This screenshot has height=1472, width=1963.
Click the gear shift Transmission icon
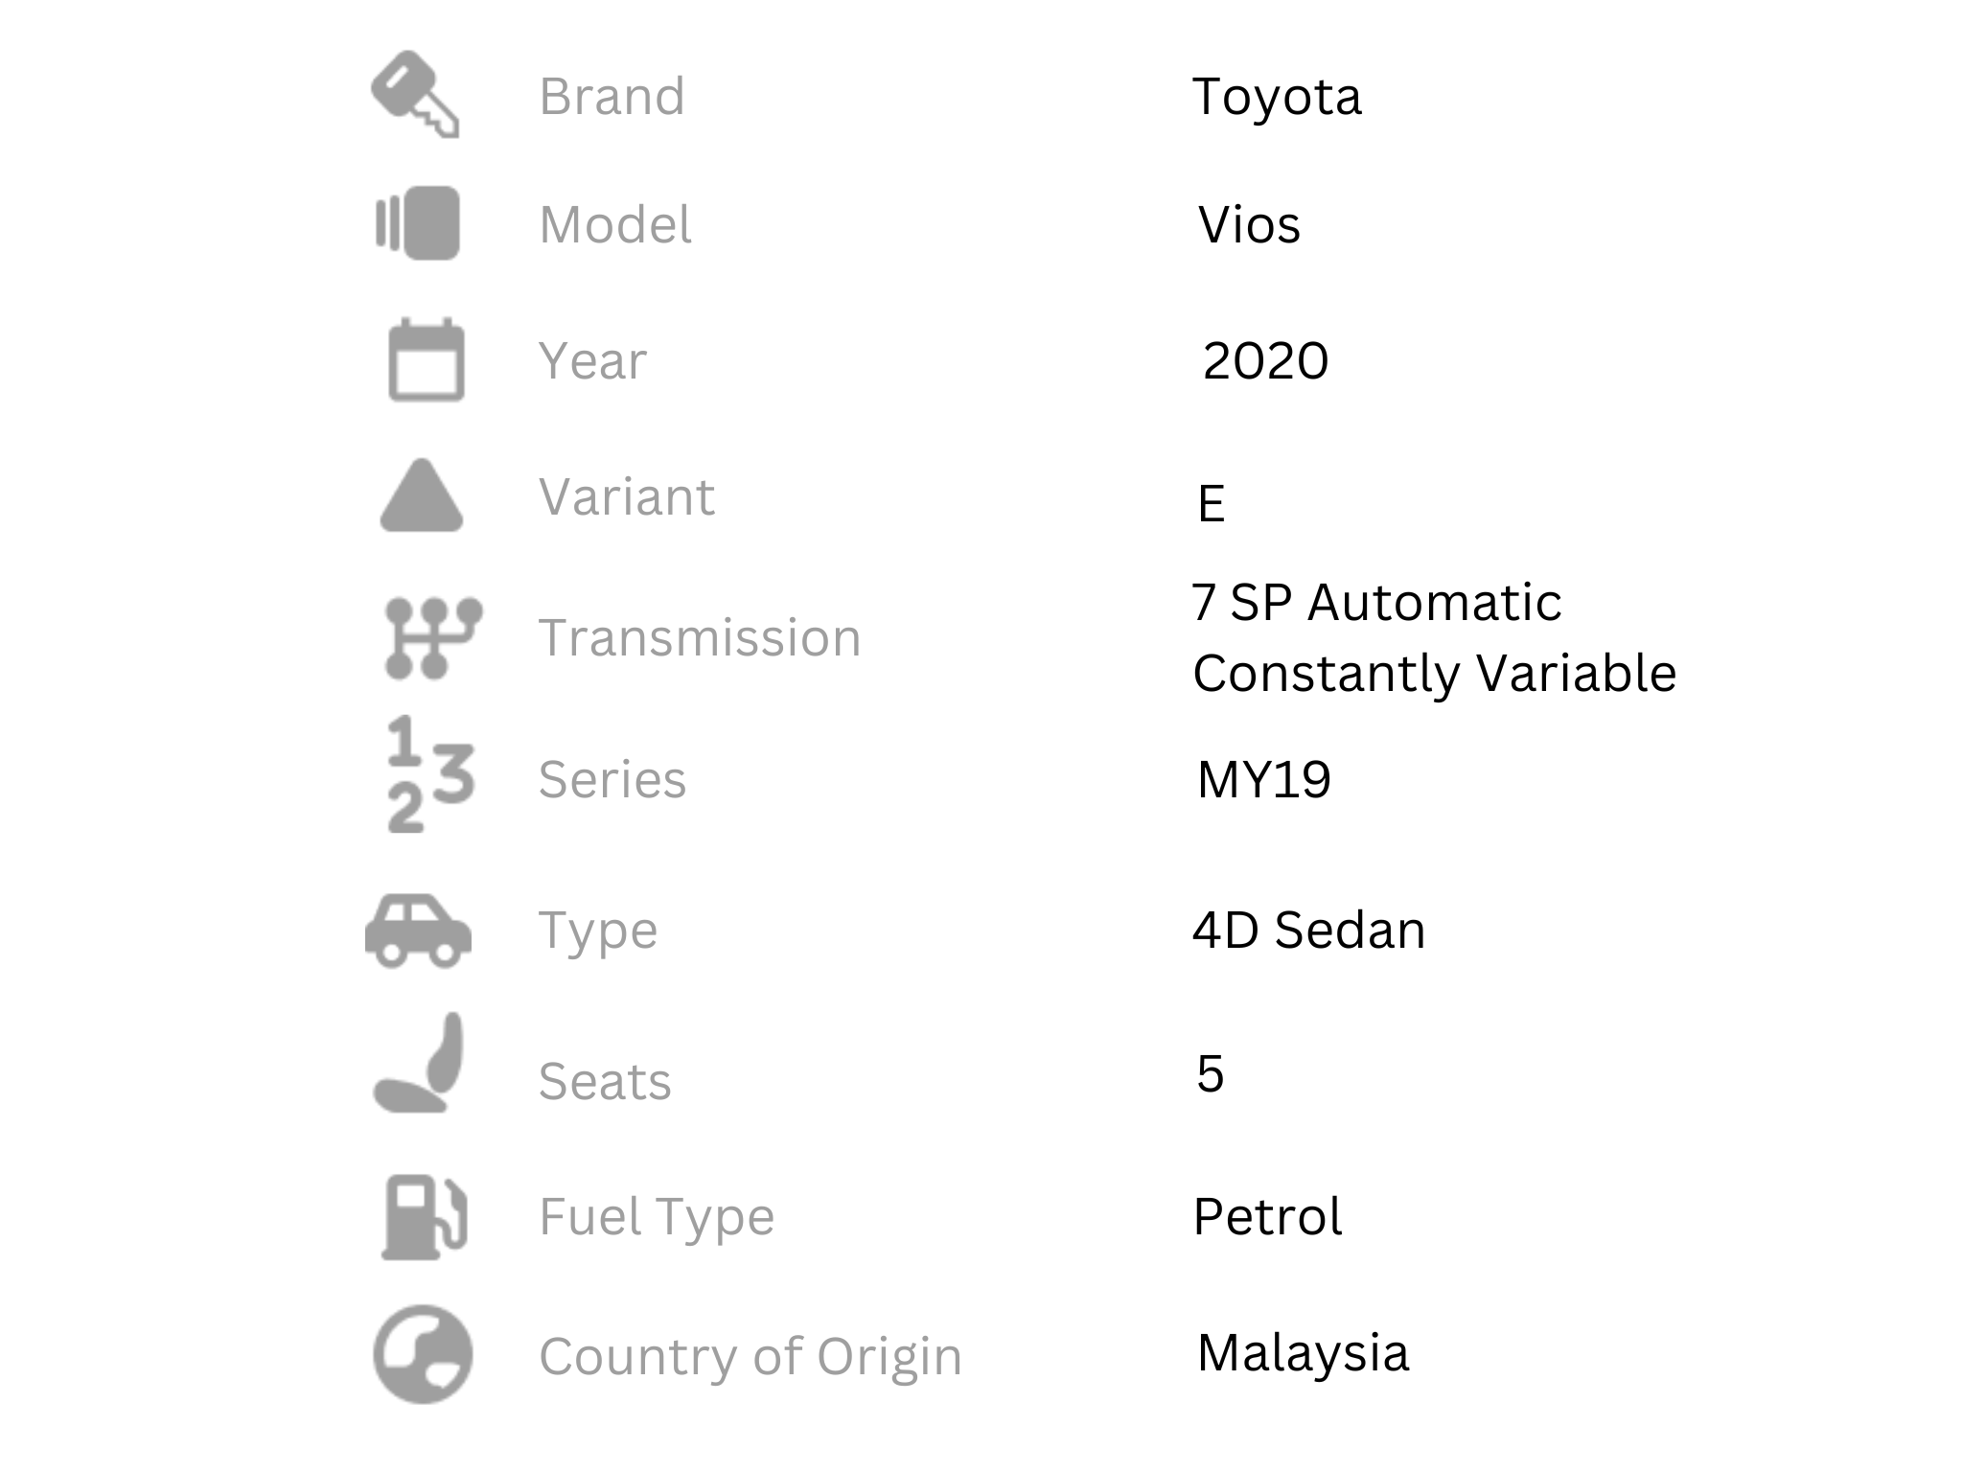click(431, 637)
